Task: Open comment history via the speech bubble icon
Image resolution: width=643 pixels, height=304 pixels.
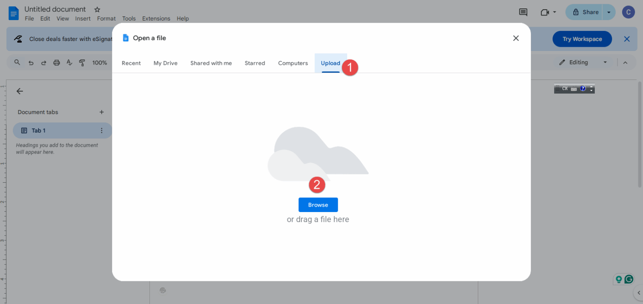Action: (523, 12)
